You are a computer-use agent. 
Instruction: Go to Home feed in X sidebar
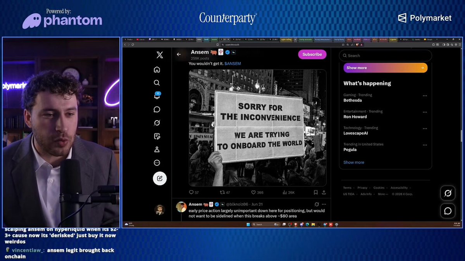coord(157,70)
